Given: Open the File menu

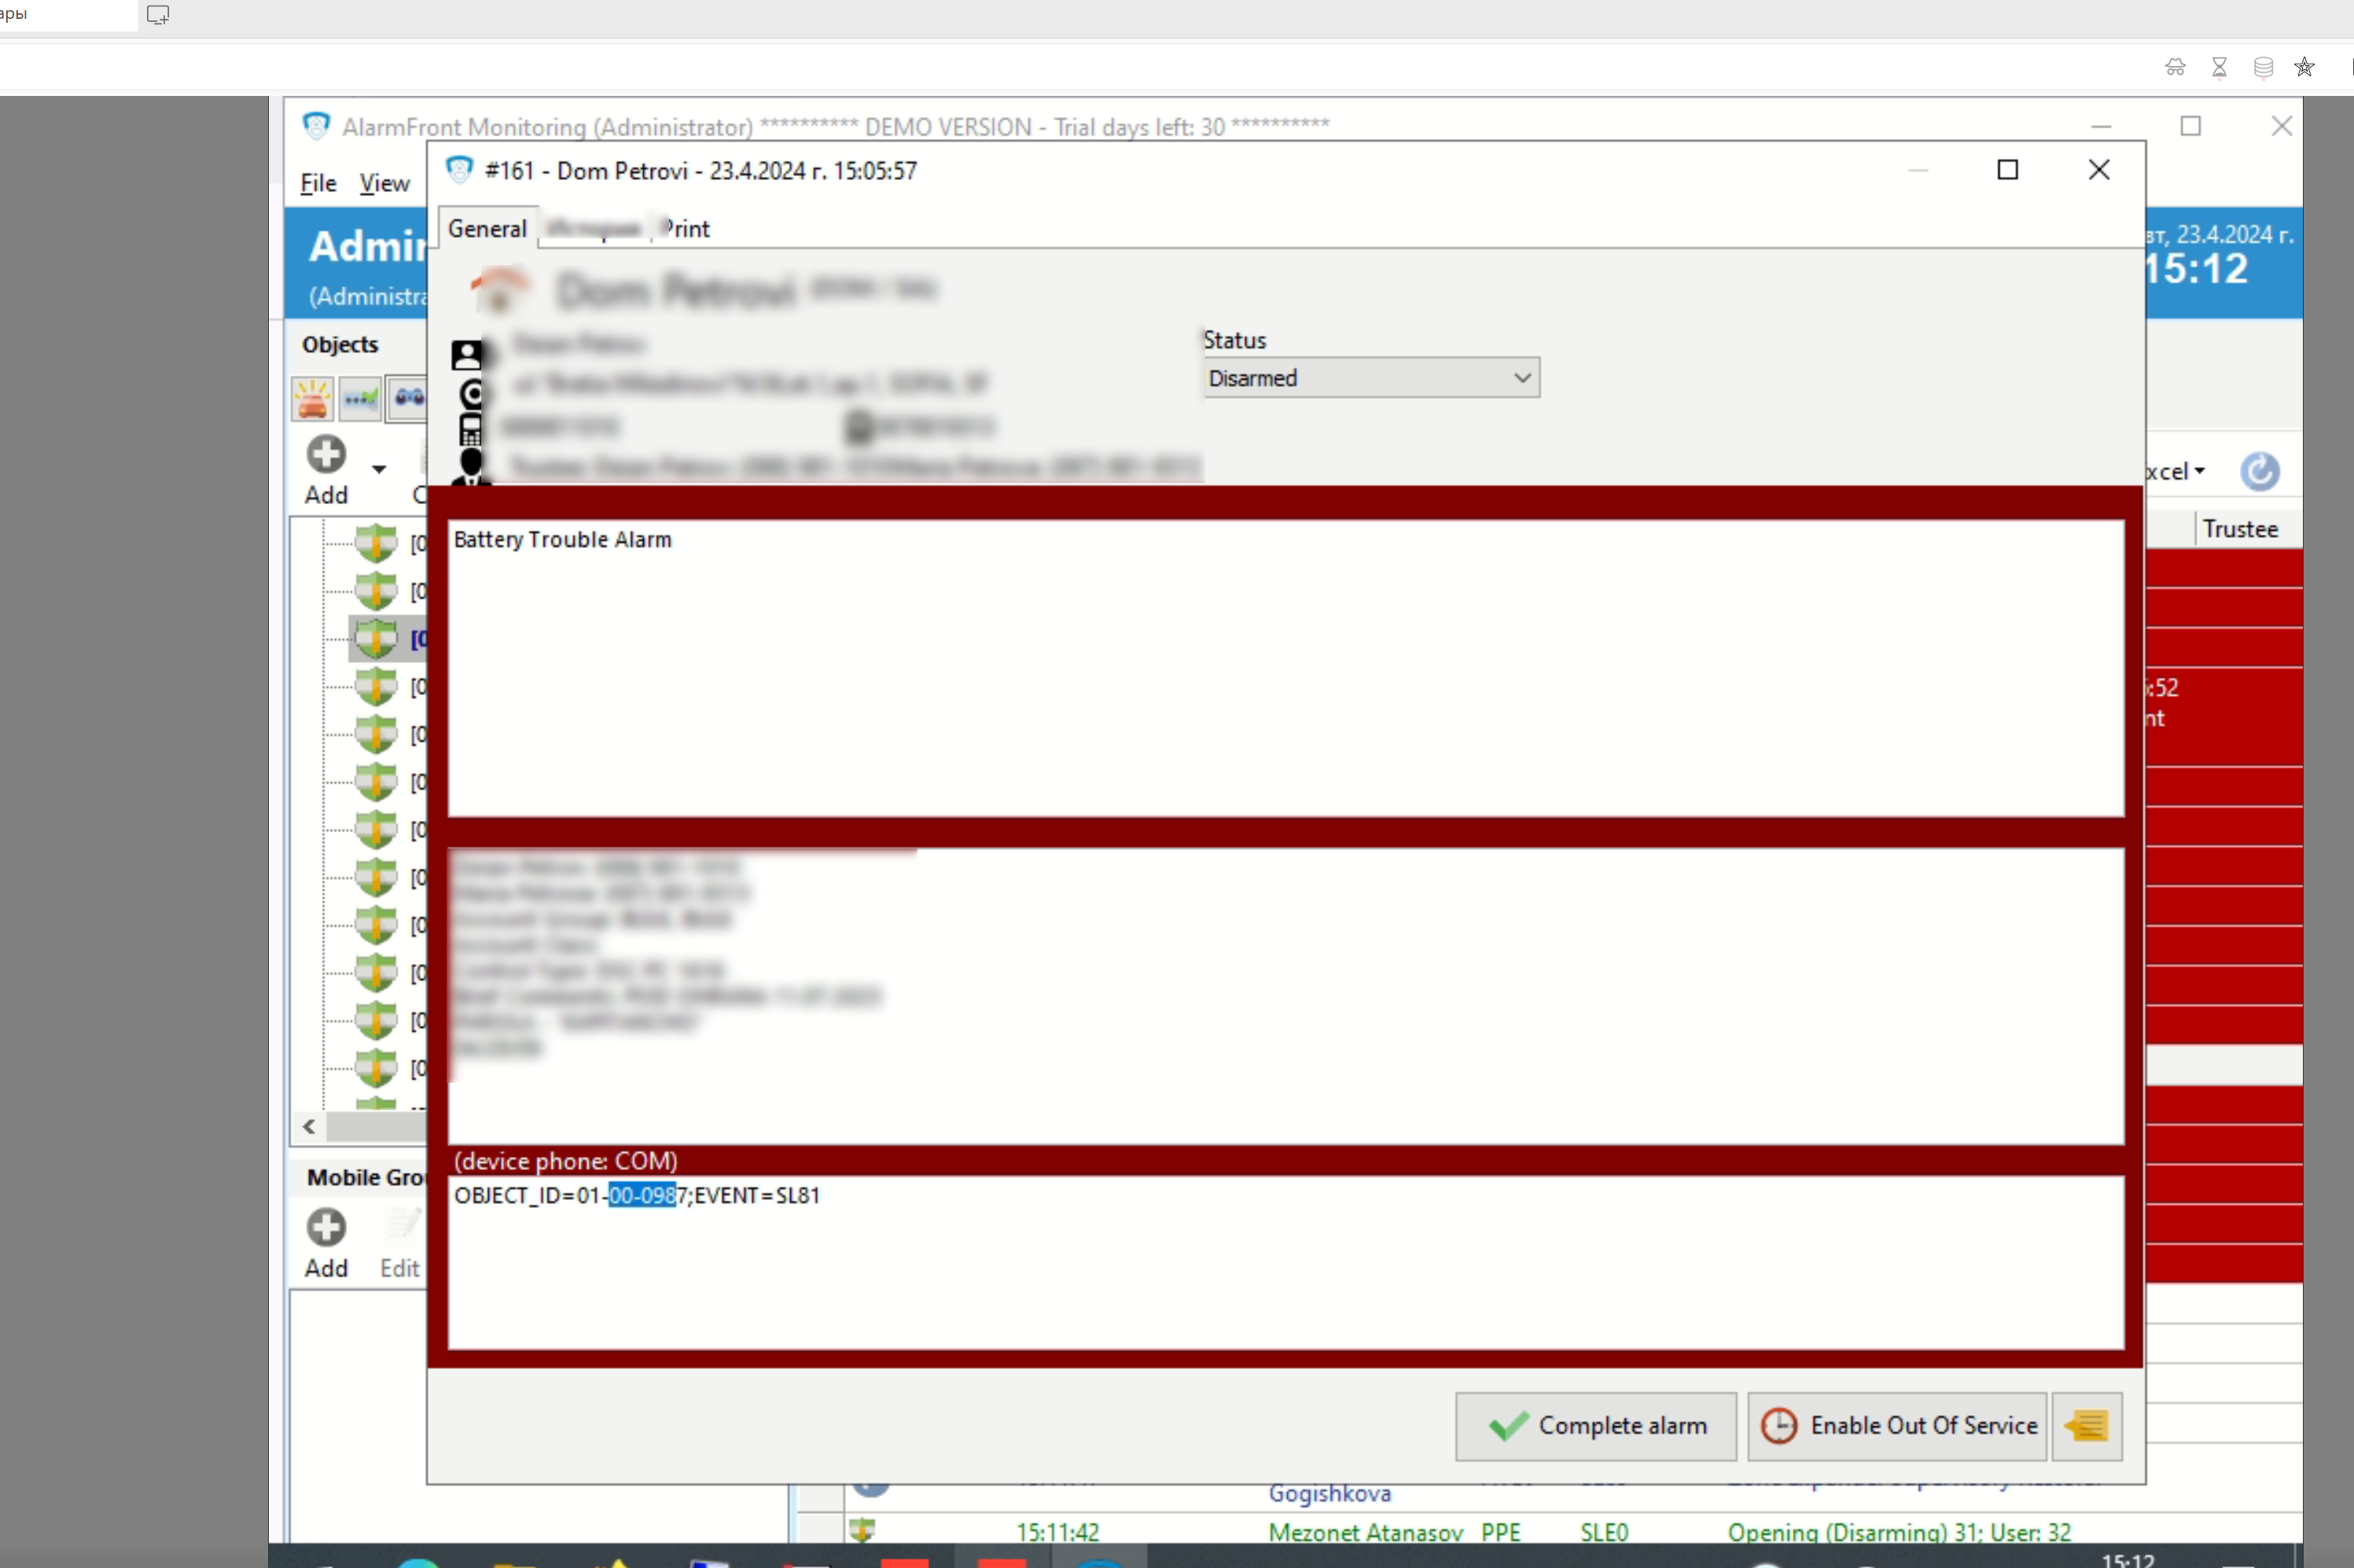Looking at the screenshot, I should (x=318, y=183).
